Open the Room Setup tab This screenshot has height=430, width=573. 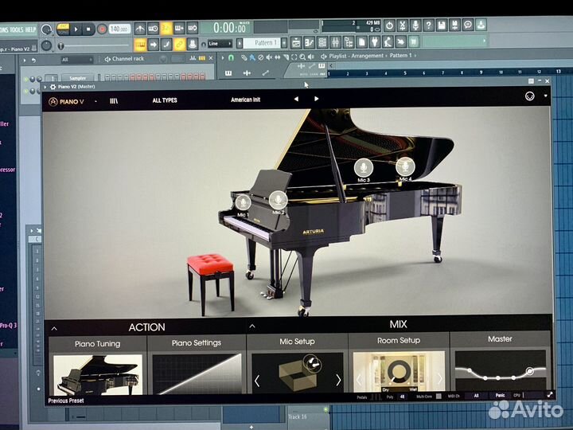click(x=399, y=341)
